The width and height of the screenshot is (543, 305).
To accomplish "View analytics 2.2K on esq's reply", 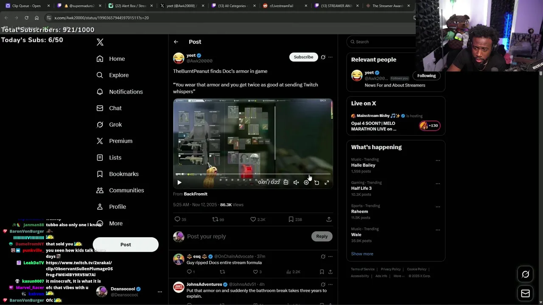I will click(293, 272).
